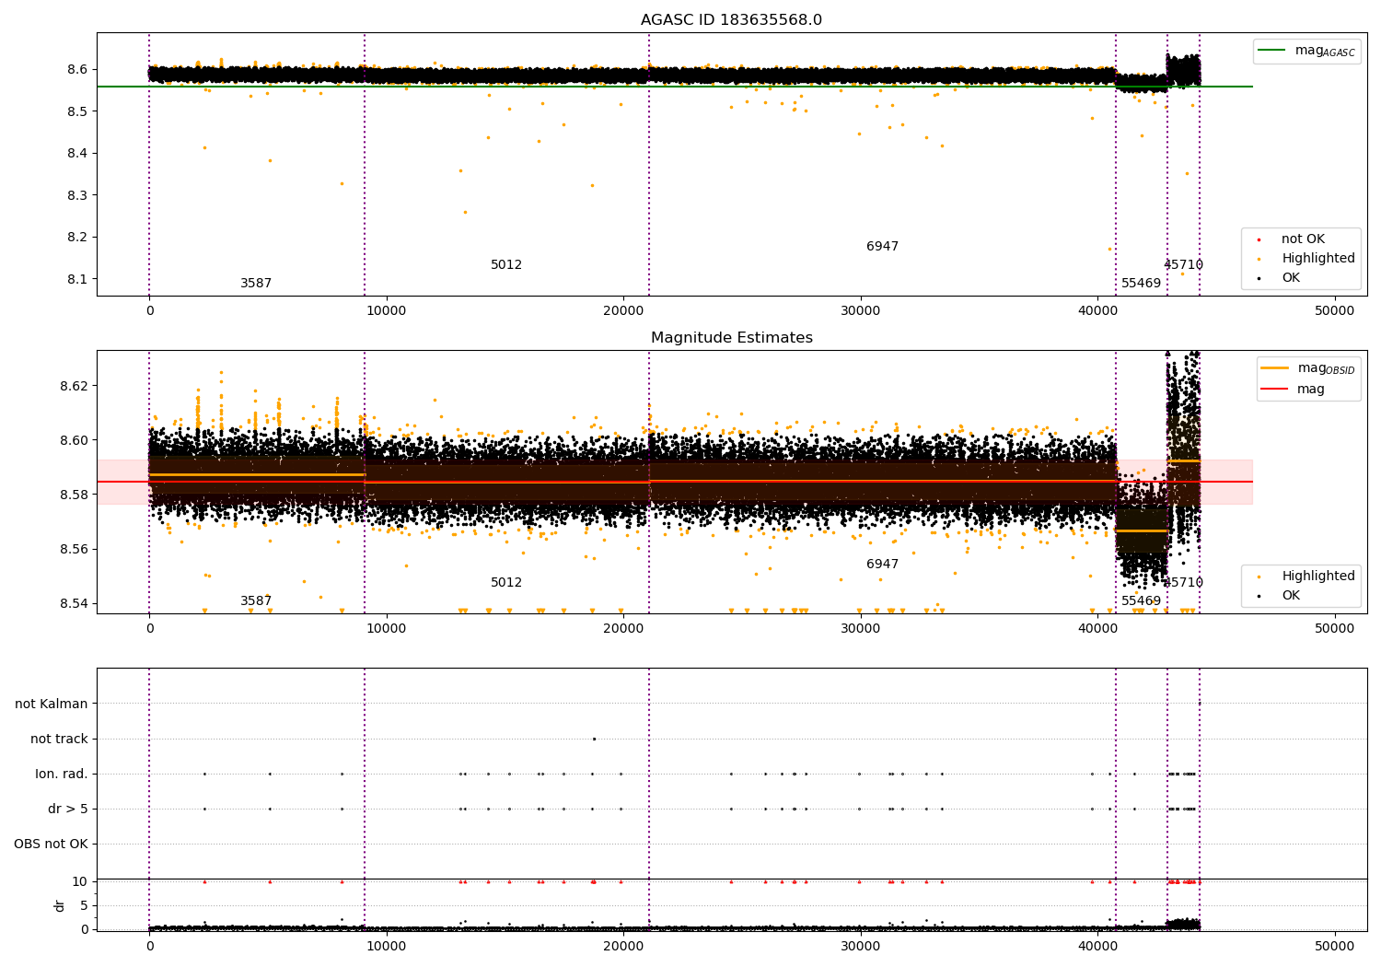The image size is (1381, 967).
Task: Click tick value 10 on dr axis
Action: (80, 881)
